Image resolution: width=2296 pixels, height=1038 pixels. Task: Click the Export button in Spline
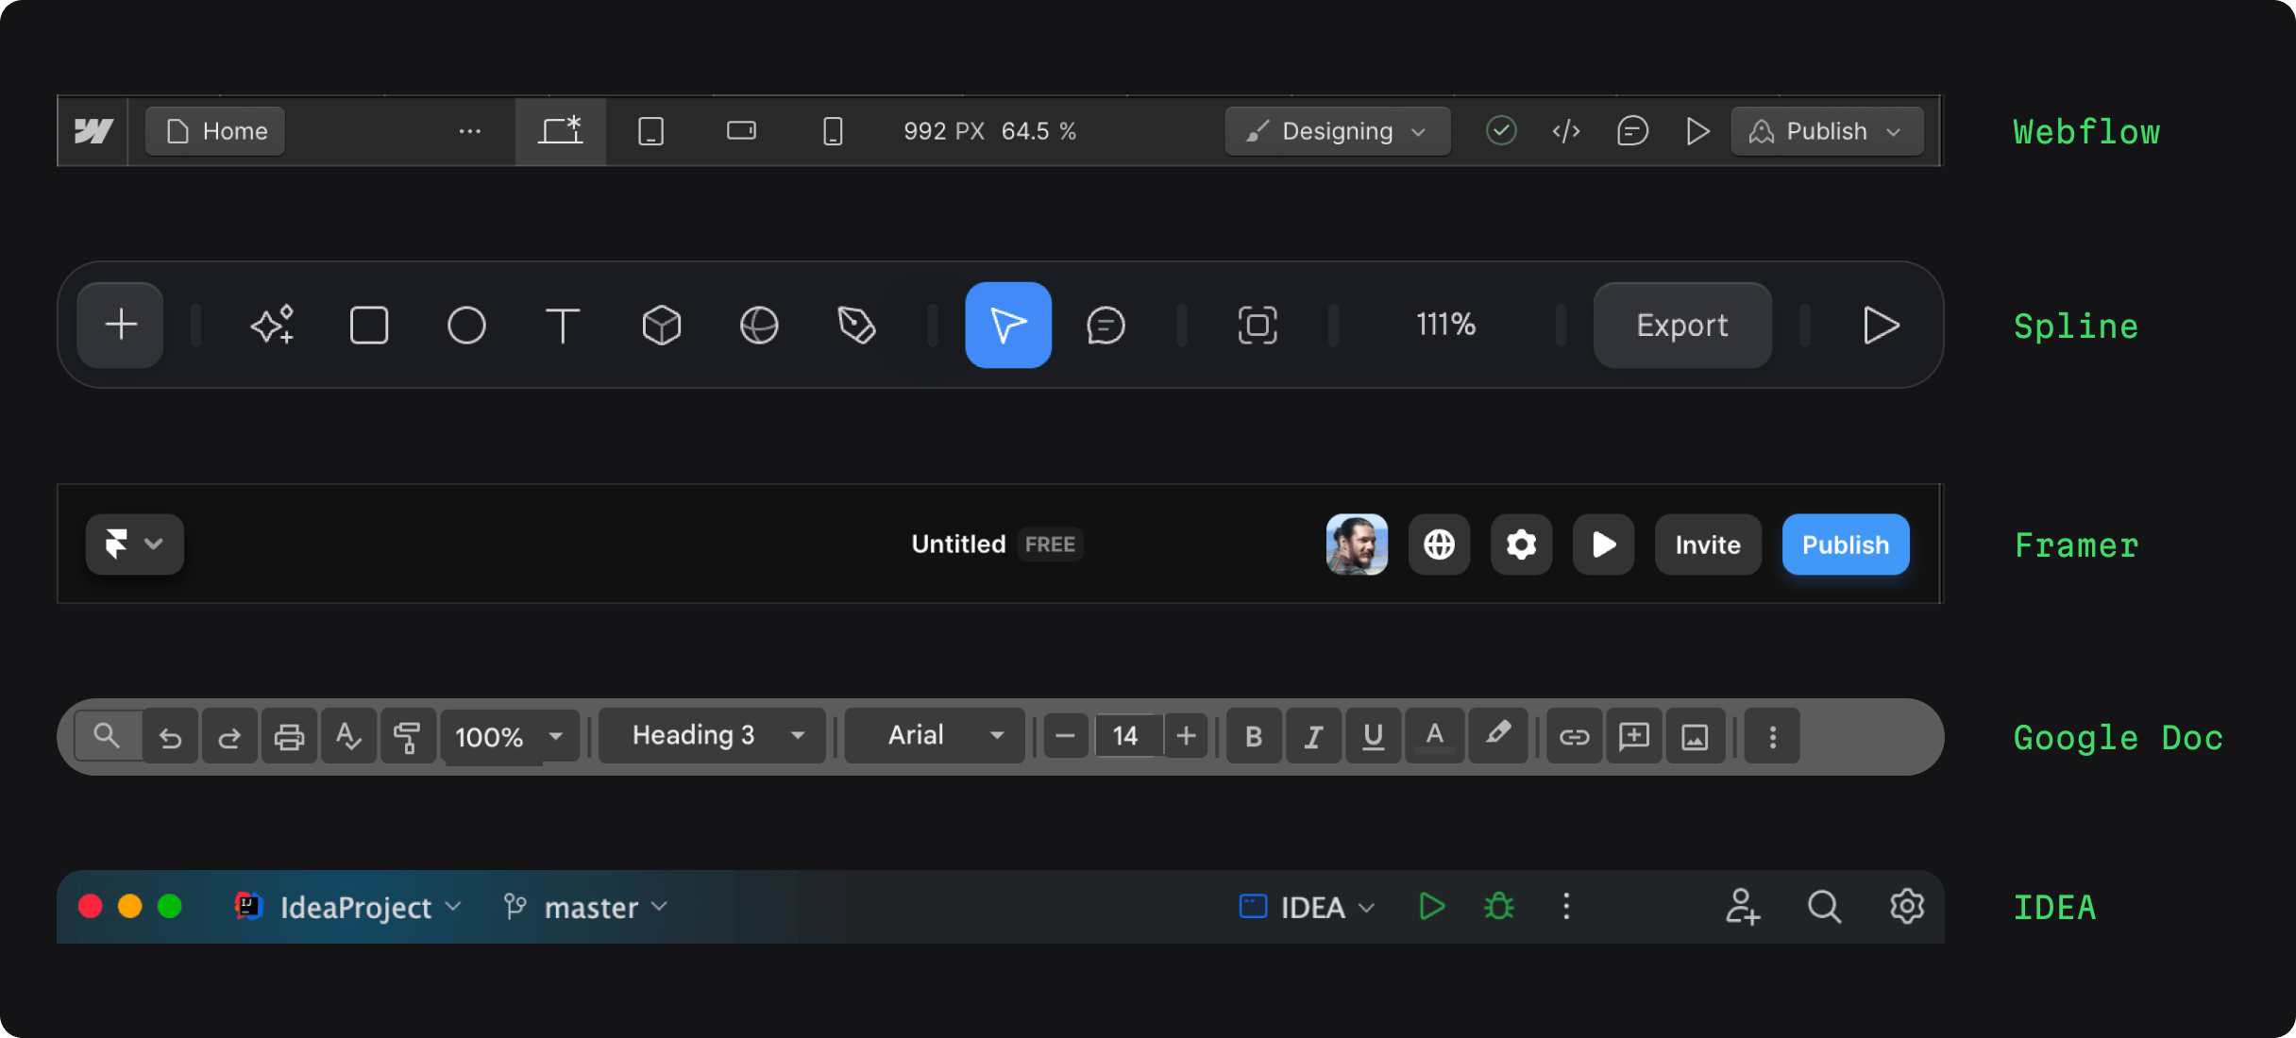coord(1682,325)
